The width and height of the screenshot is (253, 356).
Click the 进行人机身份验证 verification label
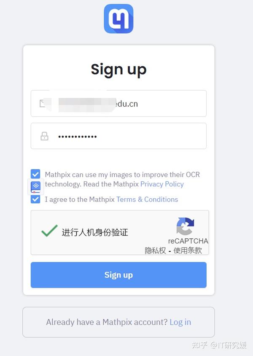click(95, 232)
